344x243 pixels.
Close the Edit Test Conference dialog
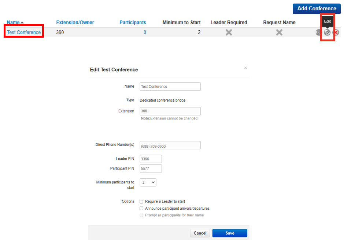click(x=245, y=68)
